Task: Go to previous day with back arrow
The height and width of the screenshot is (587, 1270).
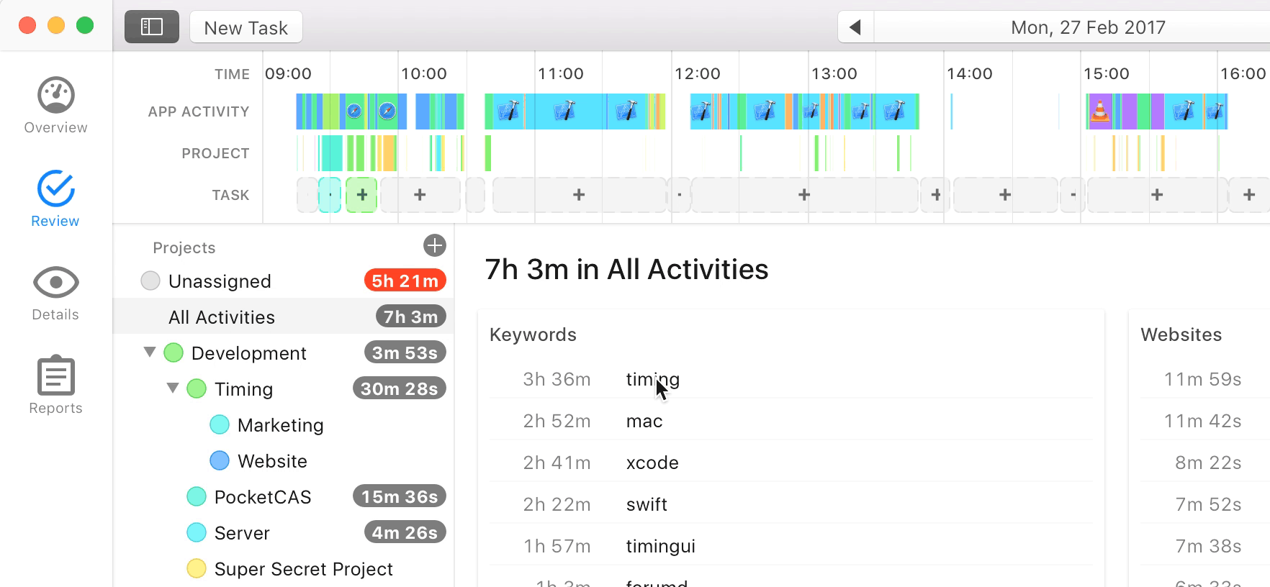Action: 855,27
